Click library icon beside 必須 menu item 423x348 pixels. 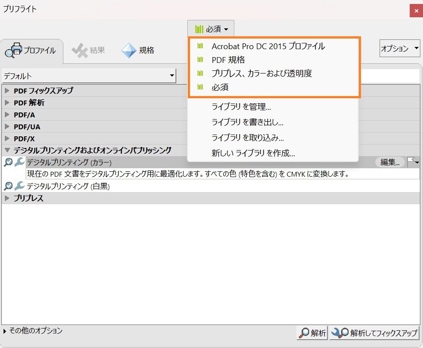(200, 87)
